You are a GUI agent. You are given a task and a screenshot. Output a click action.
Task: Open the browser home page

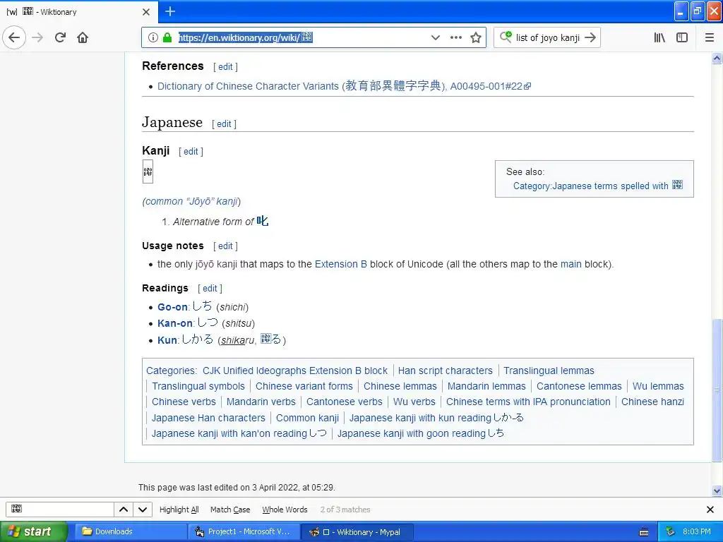(x=83, y=37)
